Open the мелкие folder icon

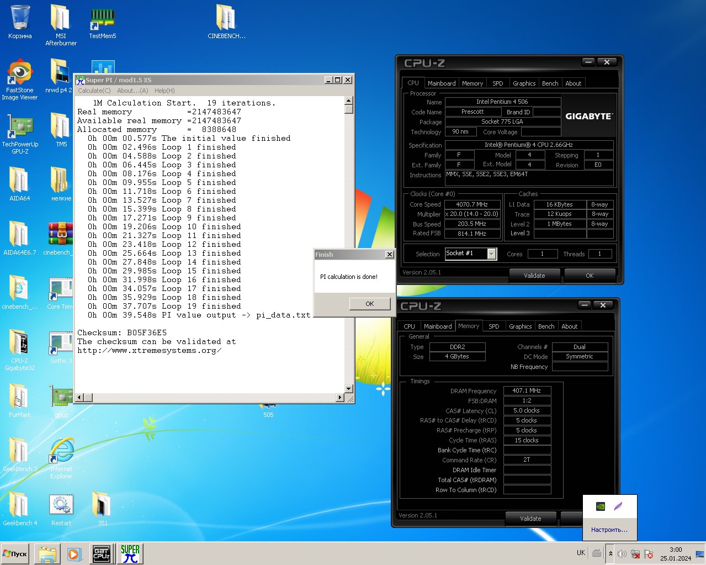[x=61, y=184]
